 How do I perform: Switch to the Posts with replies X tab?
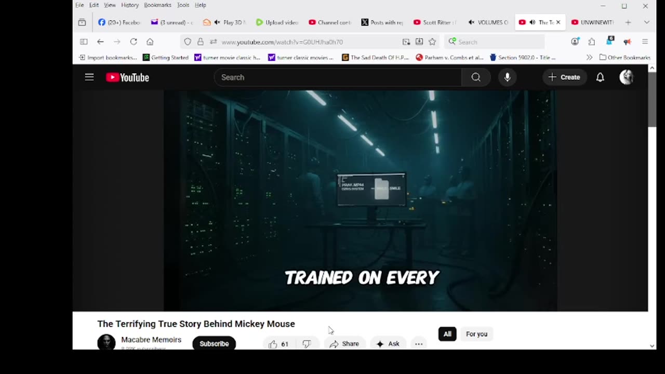(383, 22)
